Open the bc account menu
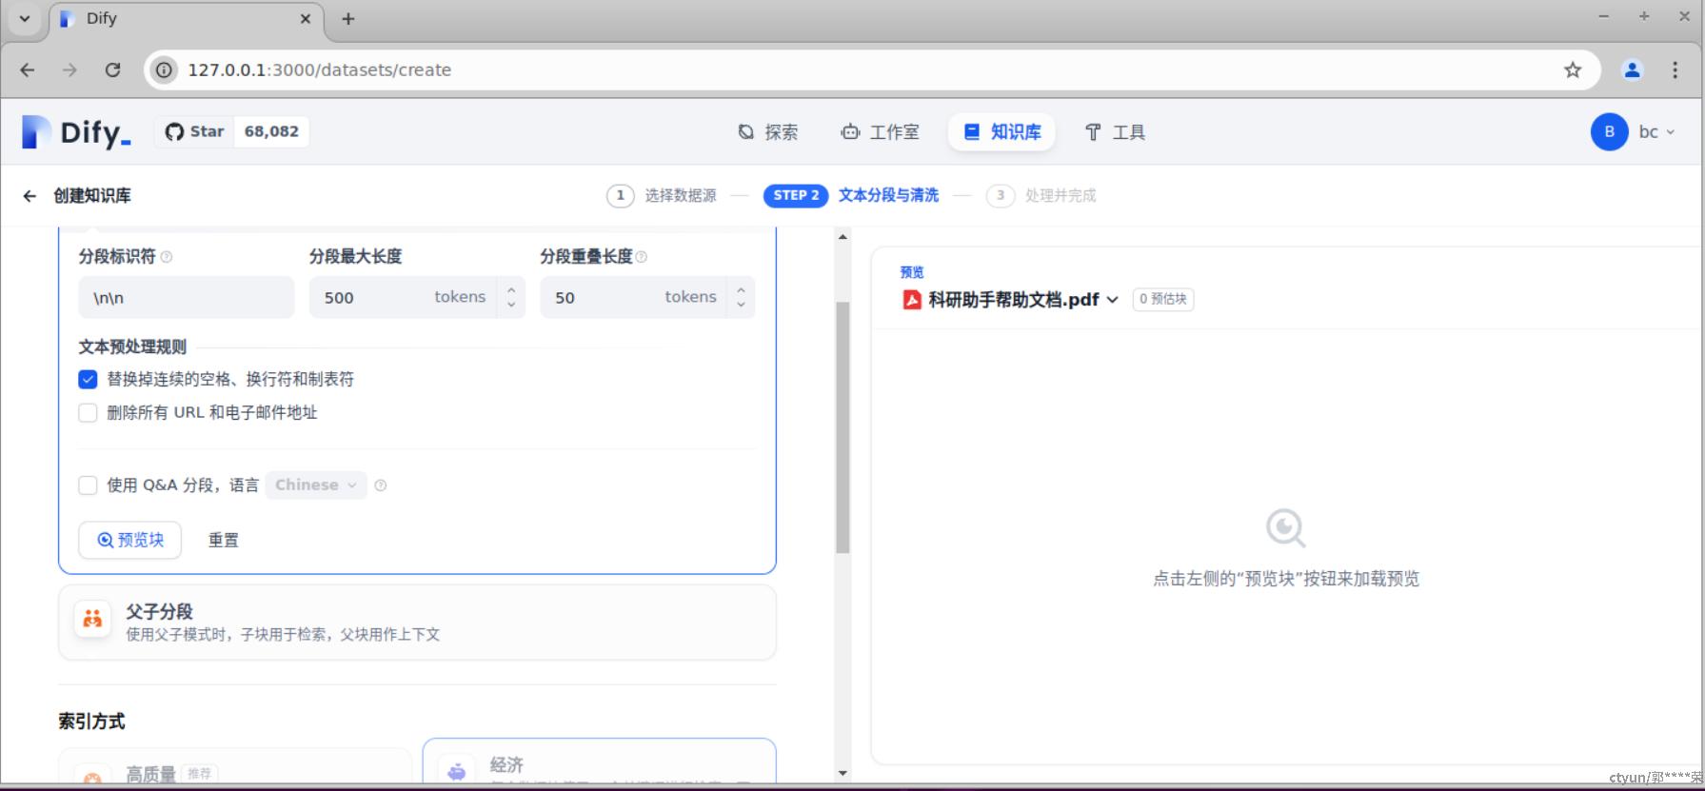Screen dimensions: 1705x791 [x=1633, y=132]
